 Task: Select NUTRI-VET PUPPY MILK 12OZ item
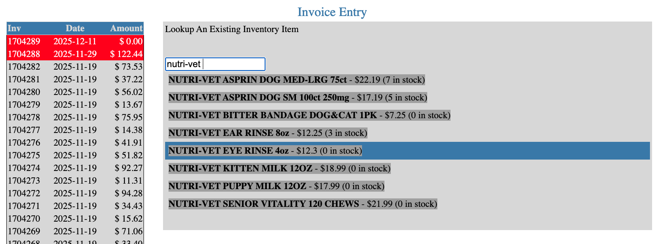point(276,186)
